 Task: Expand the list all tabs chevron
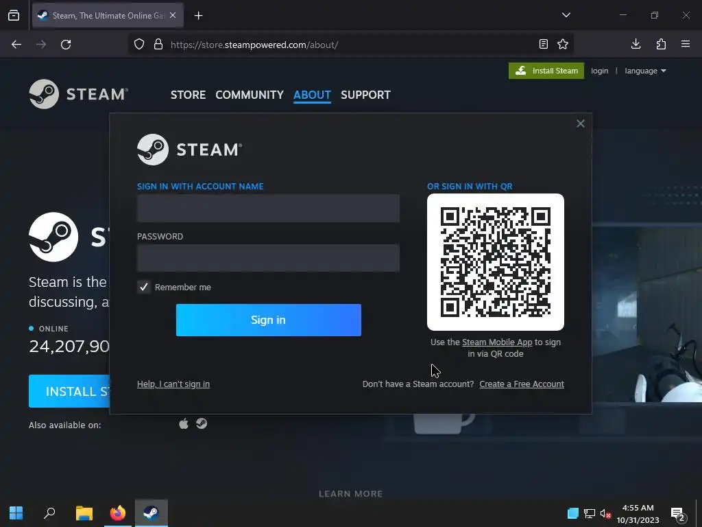pos(566,15)
